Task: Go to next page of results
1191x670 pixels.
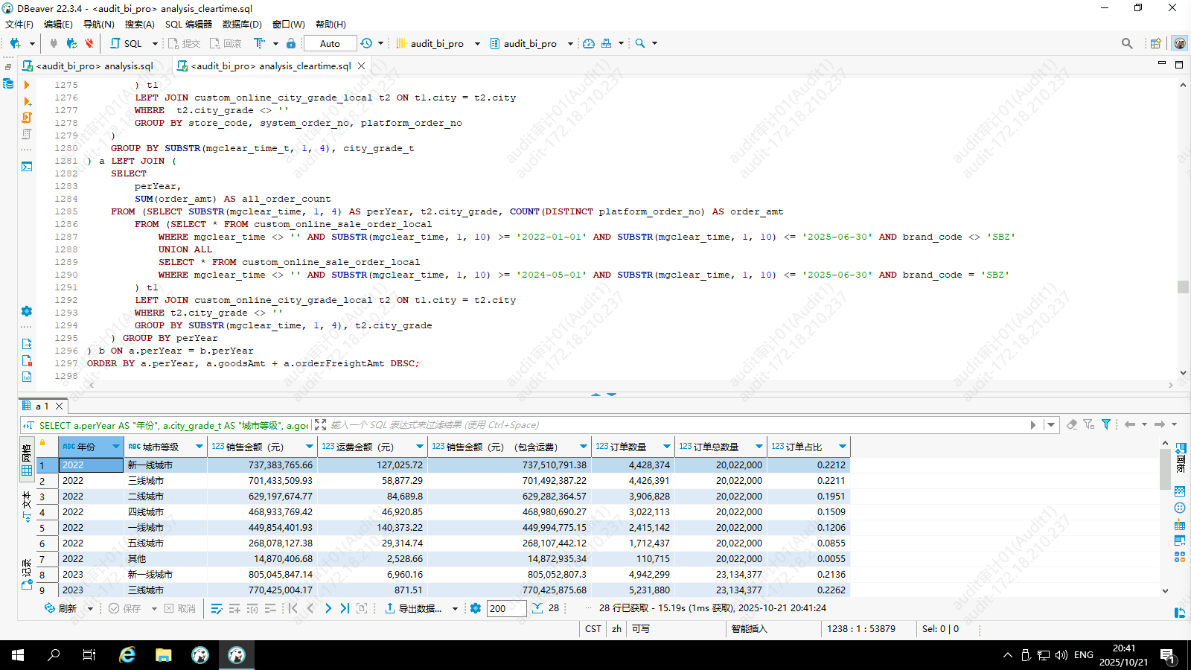Action: point(328,608)
